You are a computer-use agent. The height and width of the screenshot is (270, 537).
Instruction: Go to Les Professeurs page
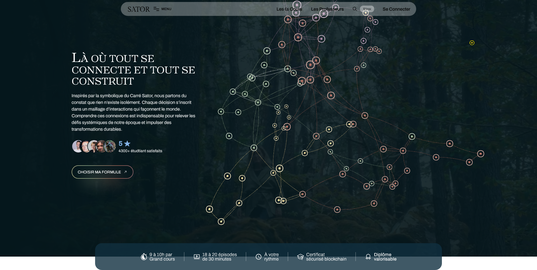pos(327,9)
